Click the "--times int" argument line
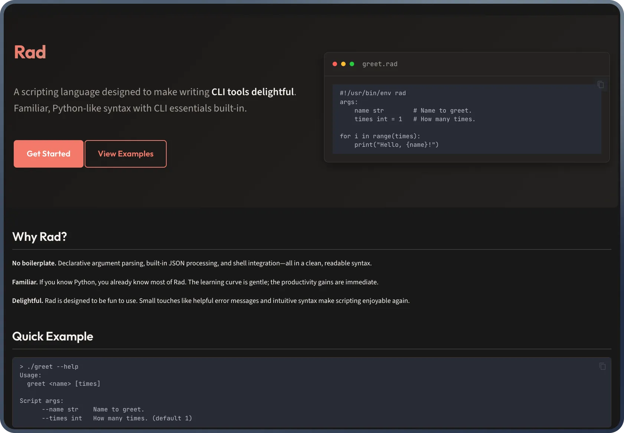This screenshot has height=433, width=624. tap(62, 418)
